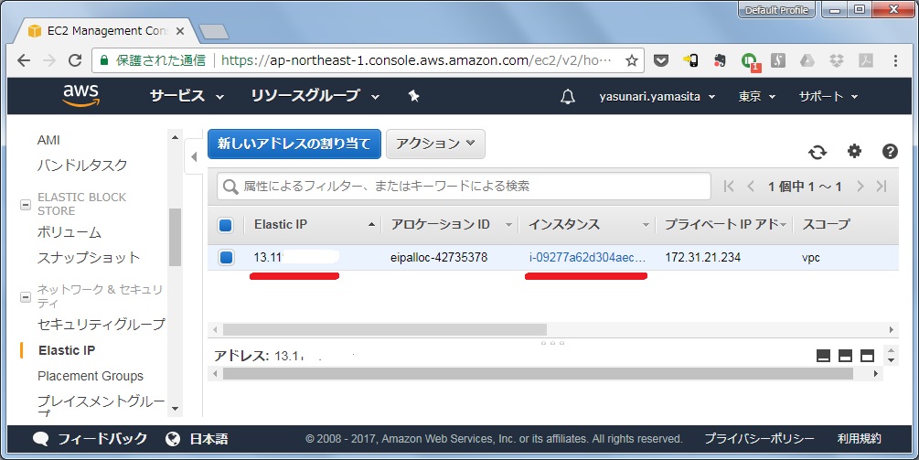
Task: Open バンドルタスク in the sidebar
Action: tap(82, 166)
